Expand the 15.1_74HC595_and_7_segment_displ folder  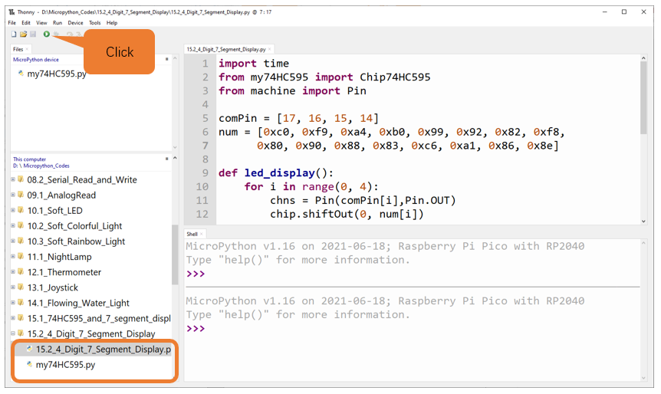click(12, 318)
